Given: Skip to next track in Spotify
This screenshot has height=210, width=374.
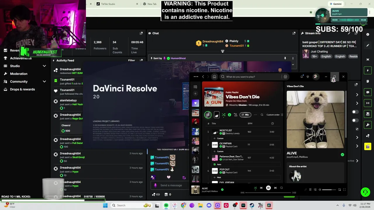Looking at the screenshot, I should (275, 188).
